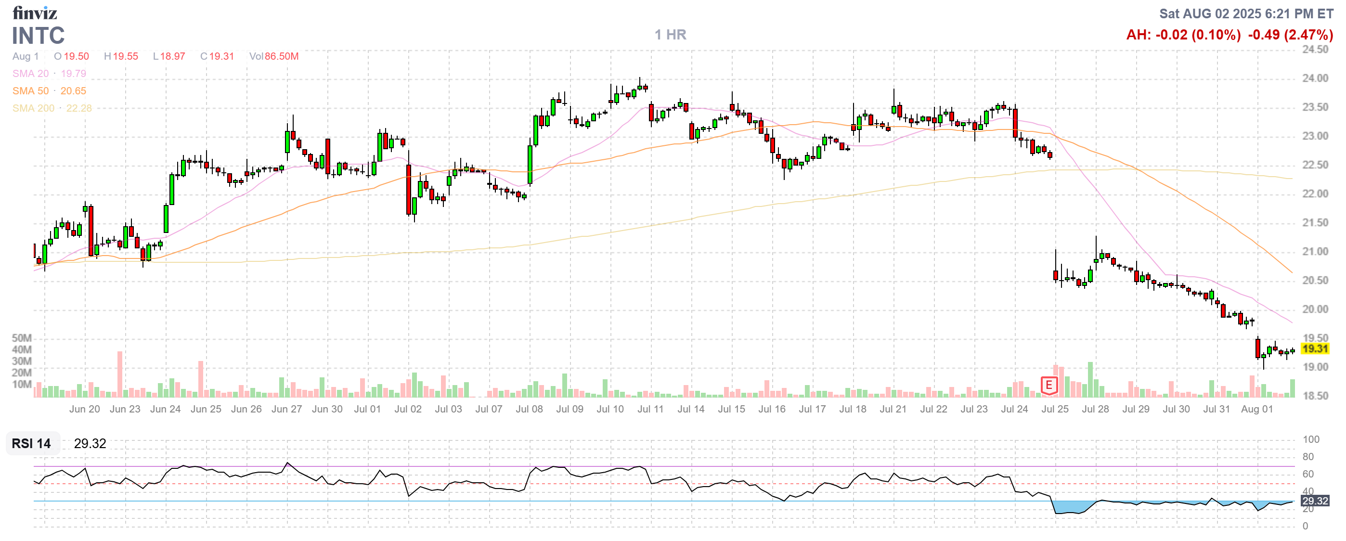This screenshot has height=541, width=1346.
Task: Click the 24.00 price axis label
Action: 1315,78
